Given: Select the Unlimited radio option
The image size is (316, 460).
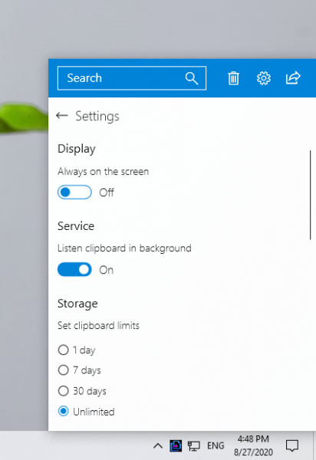Looking at the screenshot, I should click(64, 411).
